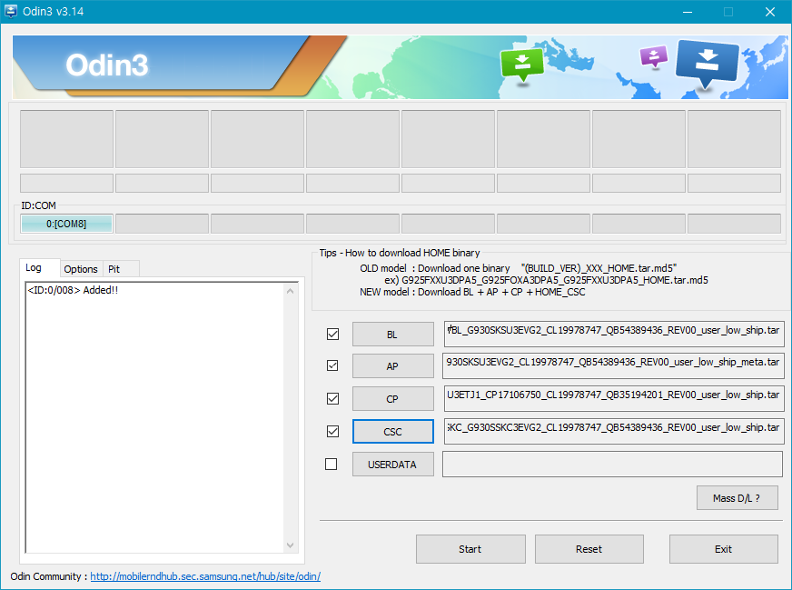Close the Odin3 window
Screen dimensions: 792x590
click(770, 12)
